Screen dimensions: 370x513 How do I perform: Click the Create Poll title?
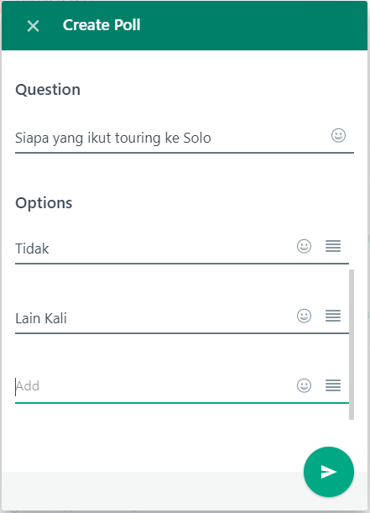click(x=102, y=25)
